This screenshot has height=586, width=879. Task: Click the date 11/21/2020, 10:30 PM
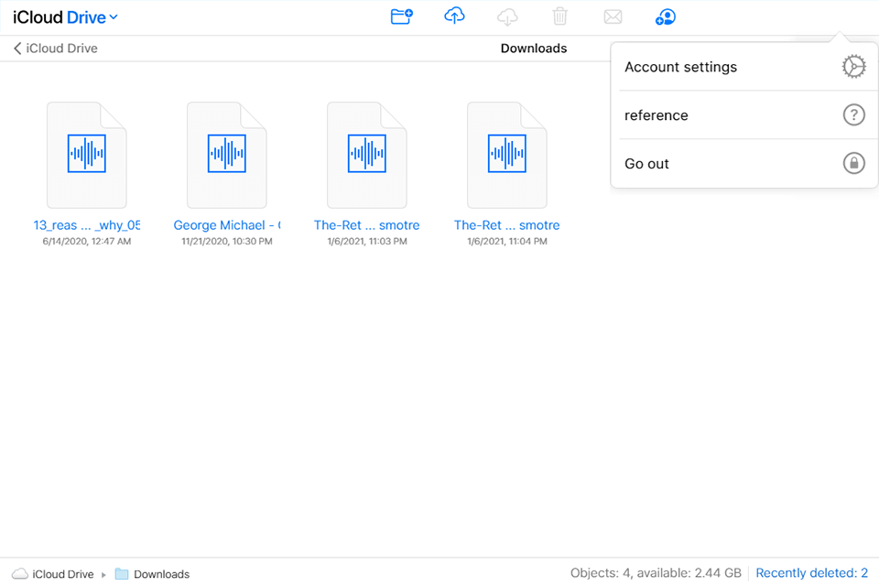point(227,241)
